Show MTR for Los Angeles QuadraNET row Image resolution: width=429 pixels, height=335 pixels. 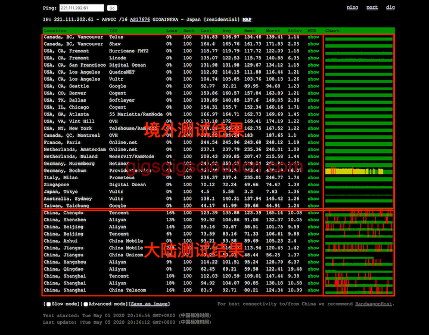tap(313, 73)
